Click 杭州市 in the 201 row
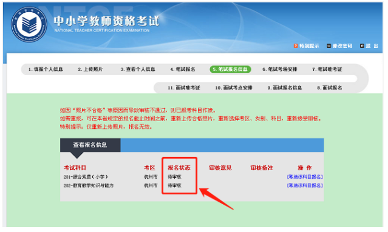This screenshot has width=388, height=232. 151,177
